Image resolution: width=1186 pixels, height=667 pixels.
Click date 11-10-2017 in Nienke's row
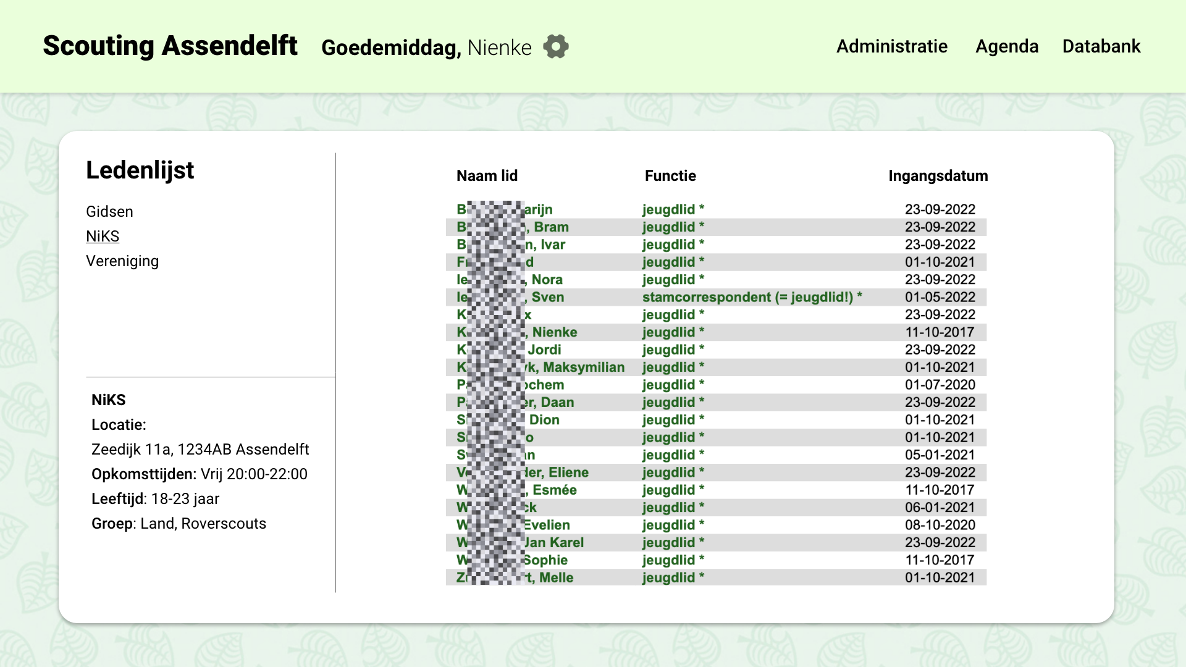pyautogui.click(x=940, y=332)
